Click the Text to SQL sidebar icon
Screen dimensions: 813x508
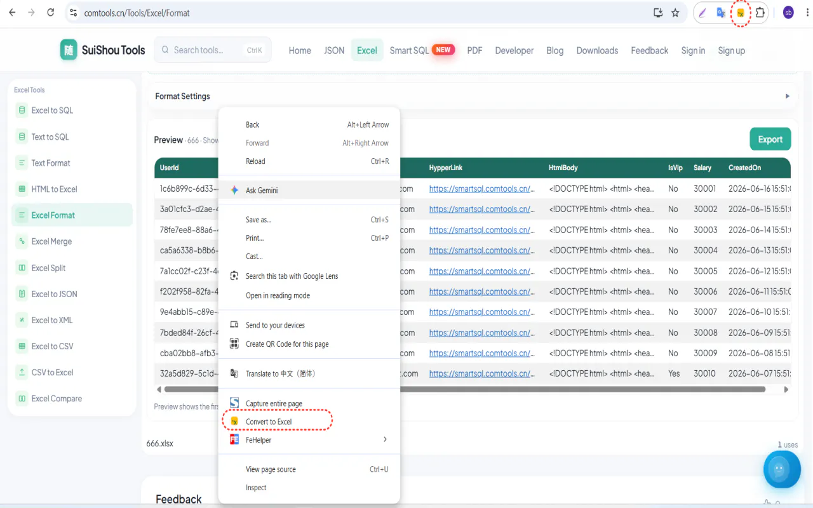click(x=22, y=137)
